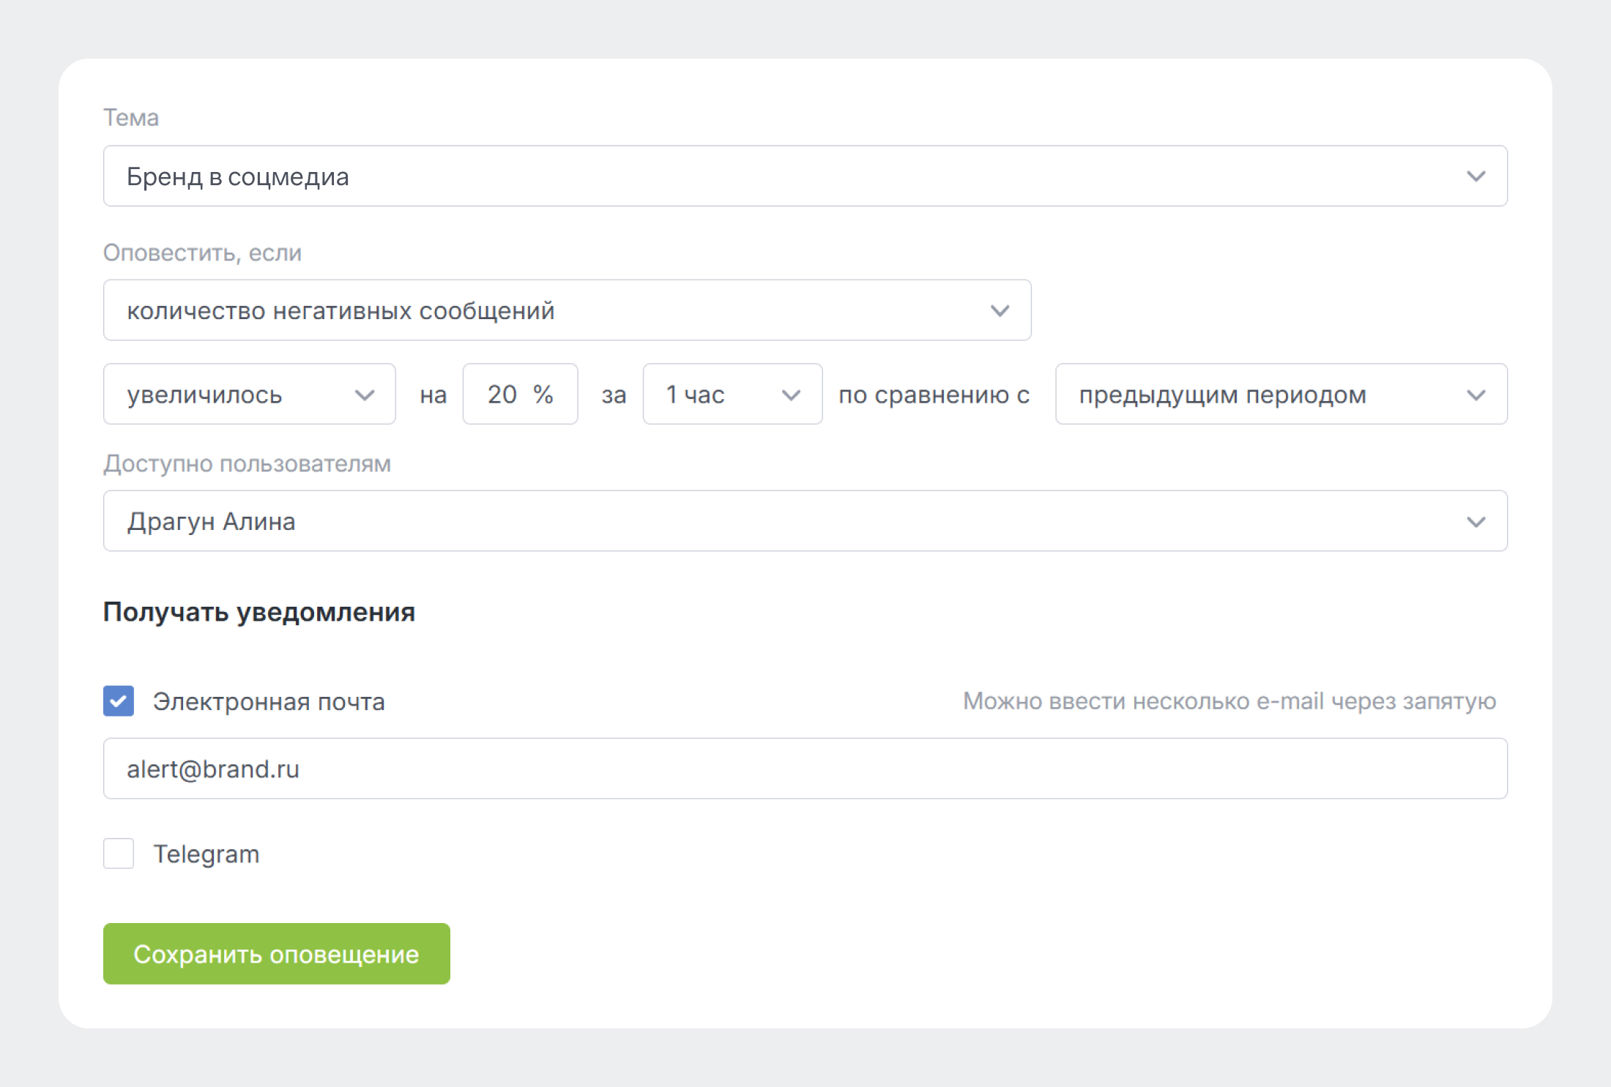The height and width of the screenshot is (1087, 1611).
Task: Enable the Telegram notification checkbox
Action: (119, 853)
